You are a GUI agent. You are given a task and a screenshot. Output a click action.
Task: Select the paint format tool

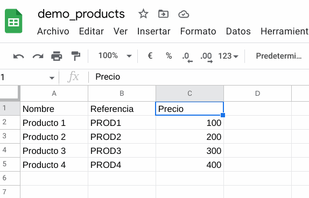click(76, 56)
